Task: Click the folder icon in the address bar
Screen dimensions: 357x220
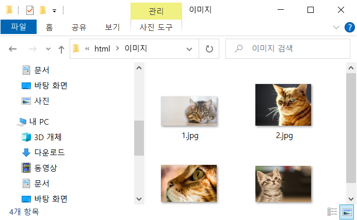Action: [76, 48]
